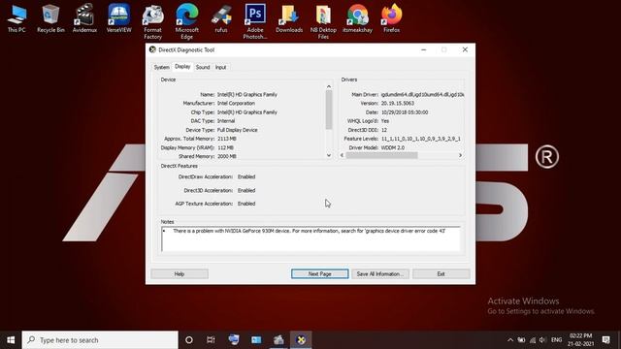Click the ENG language indicator
This screenshot has width=621, height=349.
tap(556, 340)
